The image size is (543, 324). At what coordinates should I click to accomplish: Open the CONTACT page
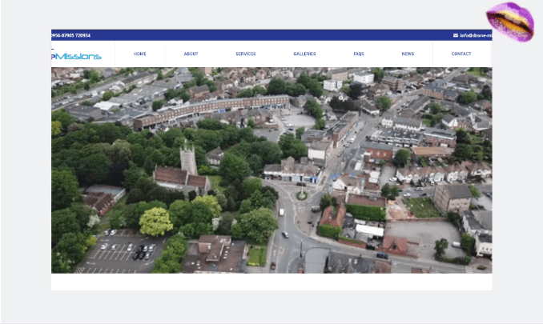461,54
